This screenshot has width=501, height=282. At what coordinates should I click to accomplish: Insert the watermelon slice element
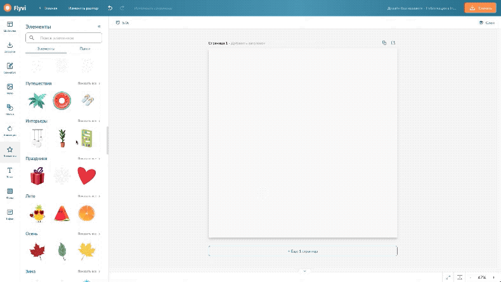(62, 213)
